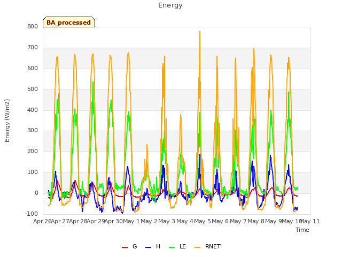The image size is (342, 257).
Task: Click the H legend label
Action: (x=158, y=246)
